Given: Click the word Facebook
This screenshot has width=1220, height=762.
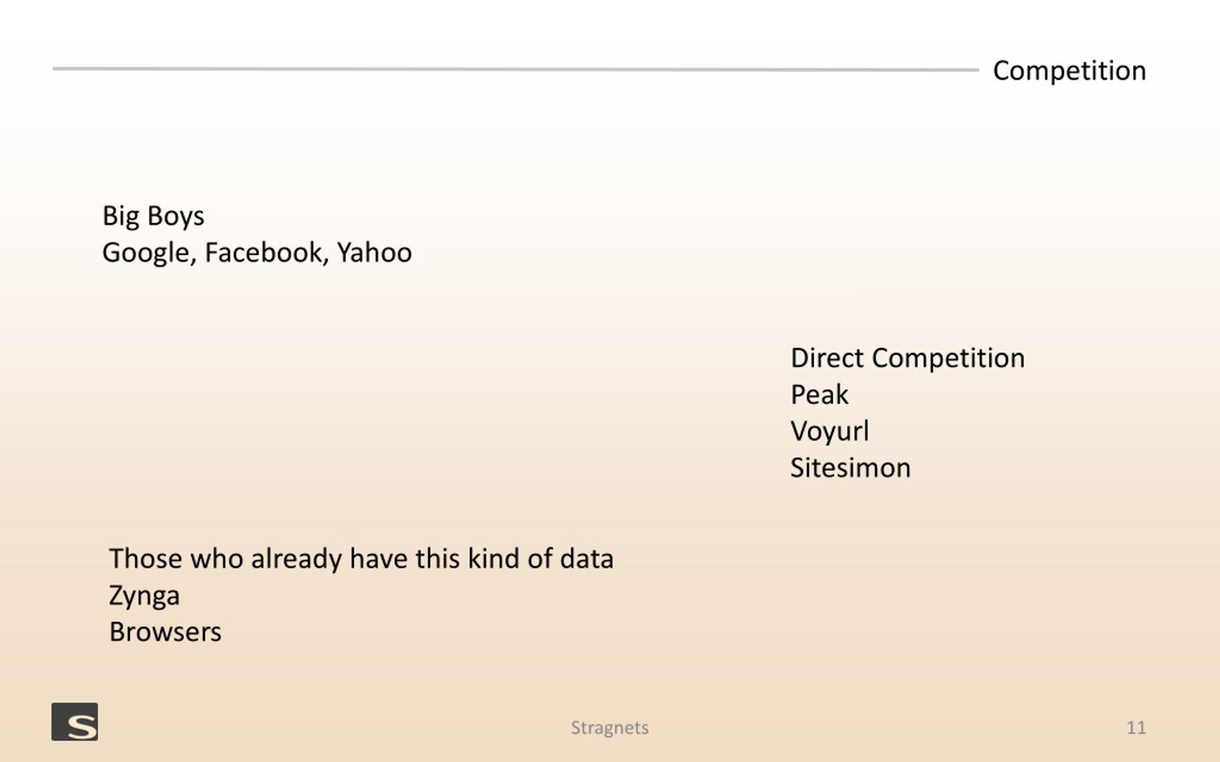Looking at the screenshot, I should coord(263,252).
